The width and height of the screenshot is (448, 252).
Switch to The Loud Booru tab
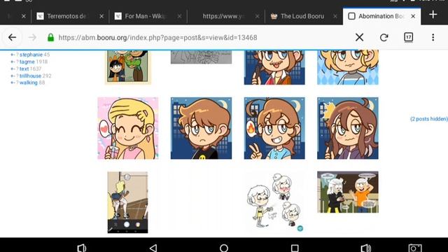[x=303, y=16]
